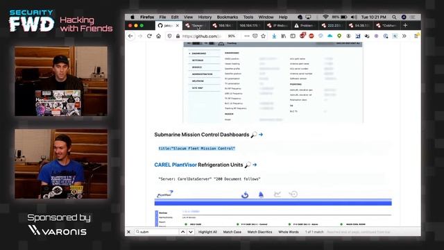Click the battery status indicator
This screenshot has height=250, width=444.
click(x=339, y=17)
